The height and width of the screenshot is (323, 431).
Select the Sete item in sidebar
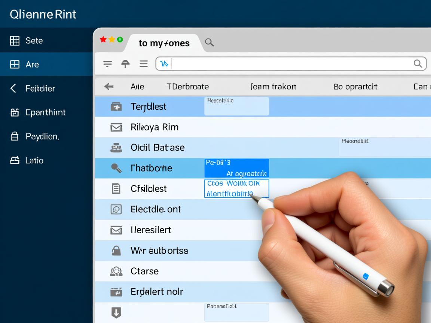pos(34,41)
